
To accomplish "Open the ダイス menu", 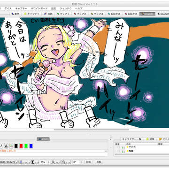I will [8, 8].
